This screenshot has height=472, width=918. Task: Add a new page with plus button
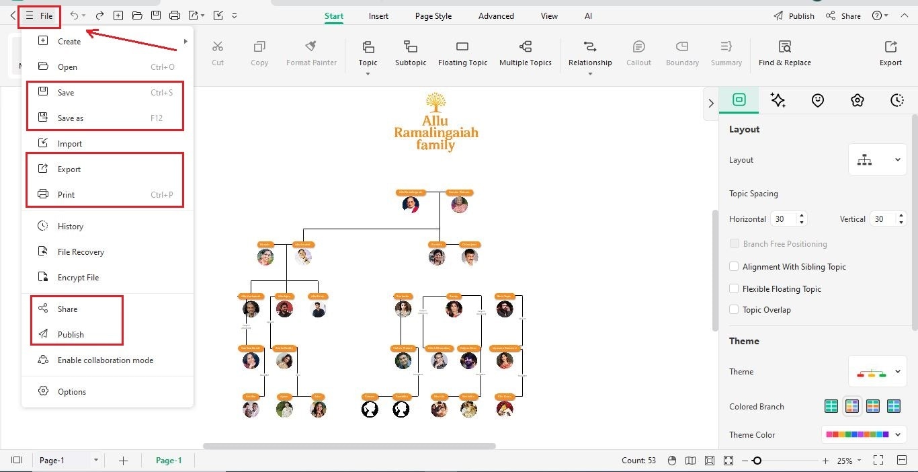click(123, 461)
